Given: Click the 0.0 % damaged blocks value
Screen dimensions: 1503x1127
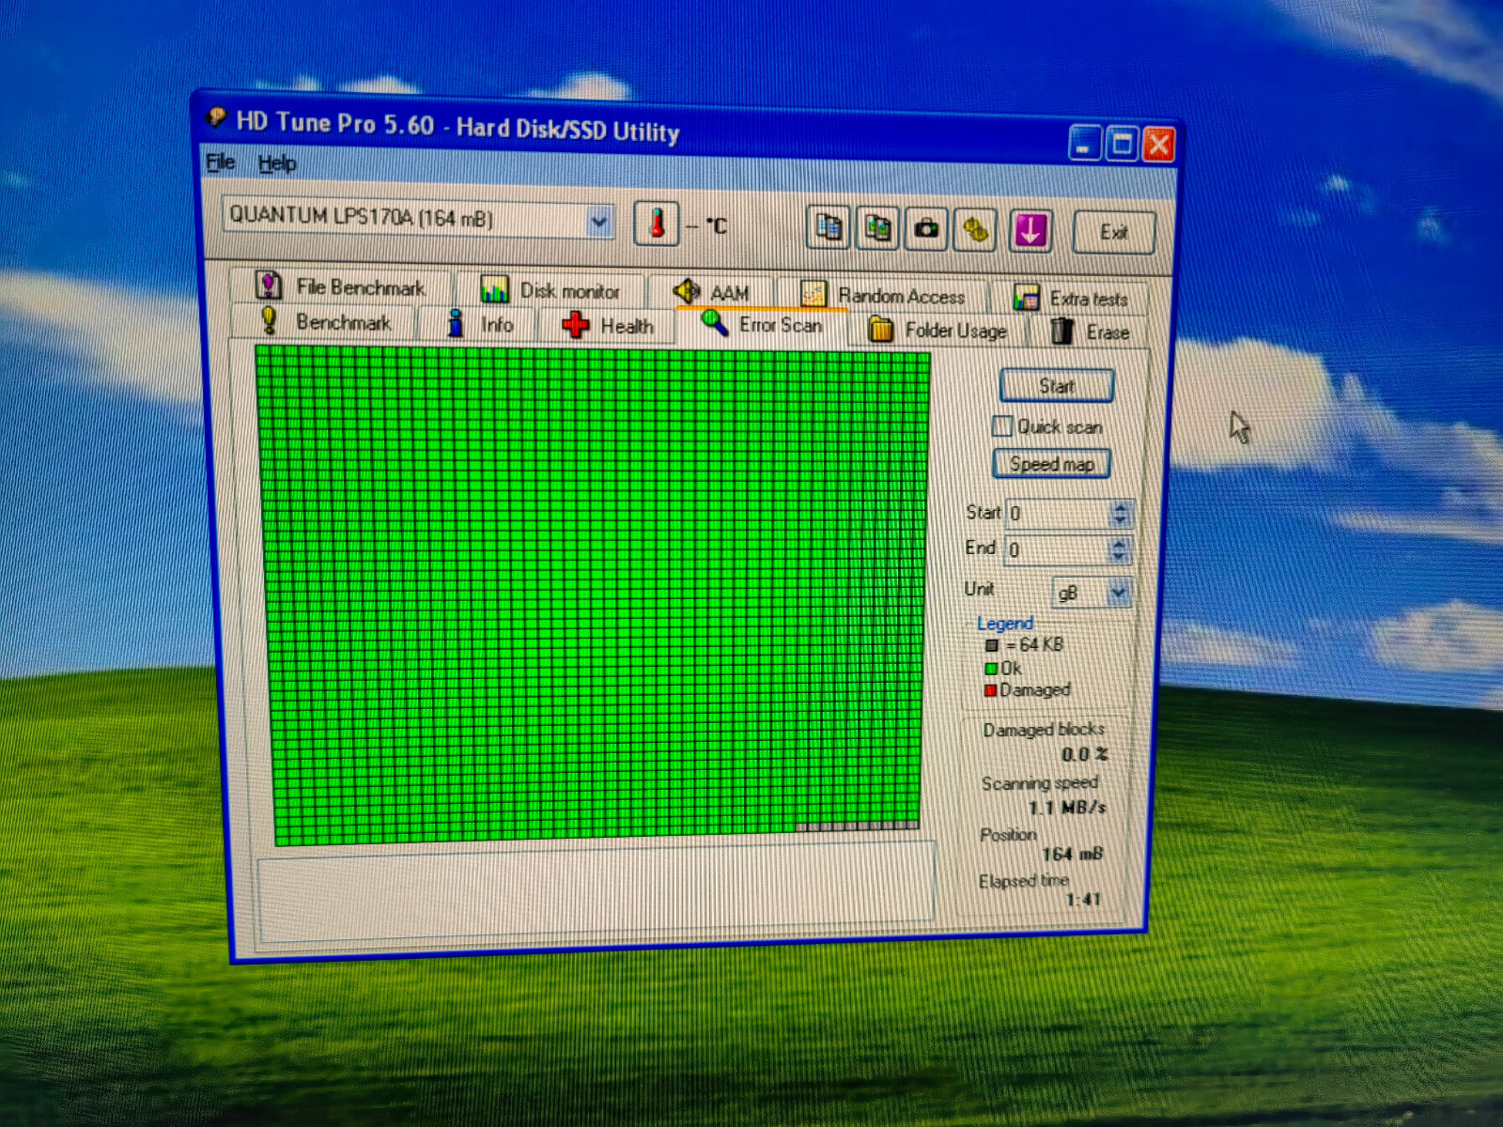Looking at the screenshot, I should pyautogui.click(x=1085, y=754).
